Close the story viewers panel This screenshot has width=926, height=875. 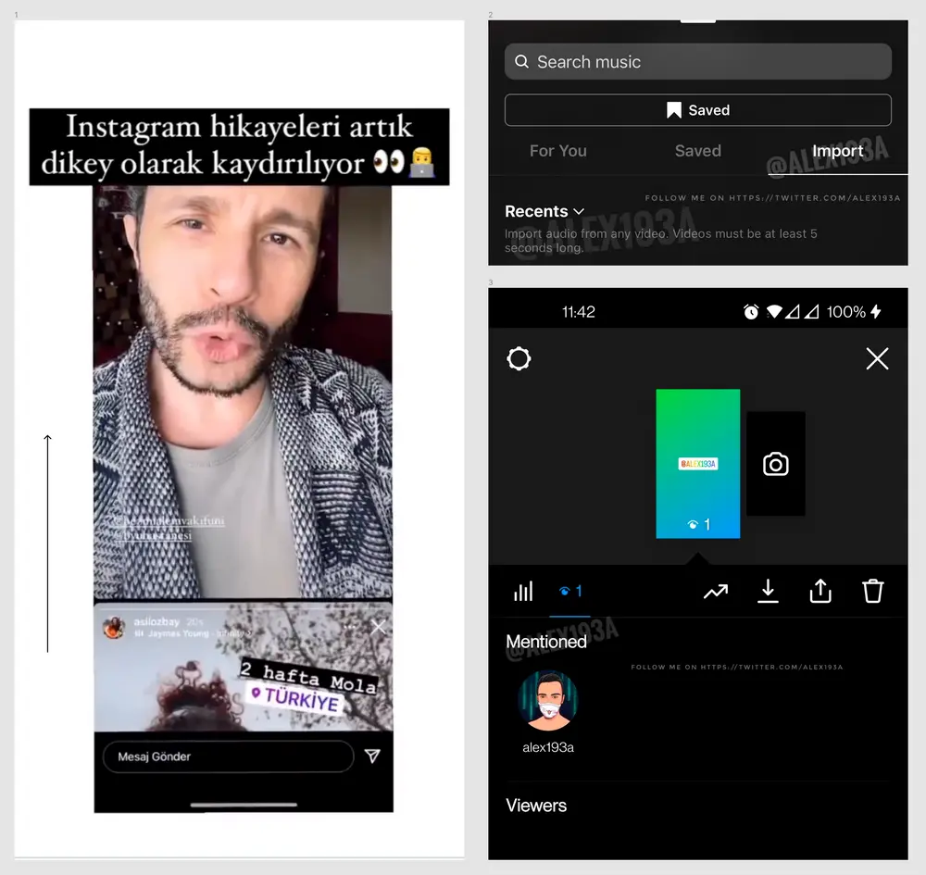coord(876,359)
